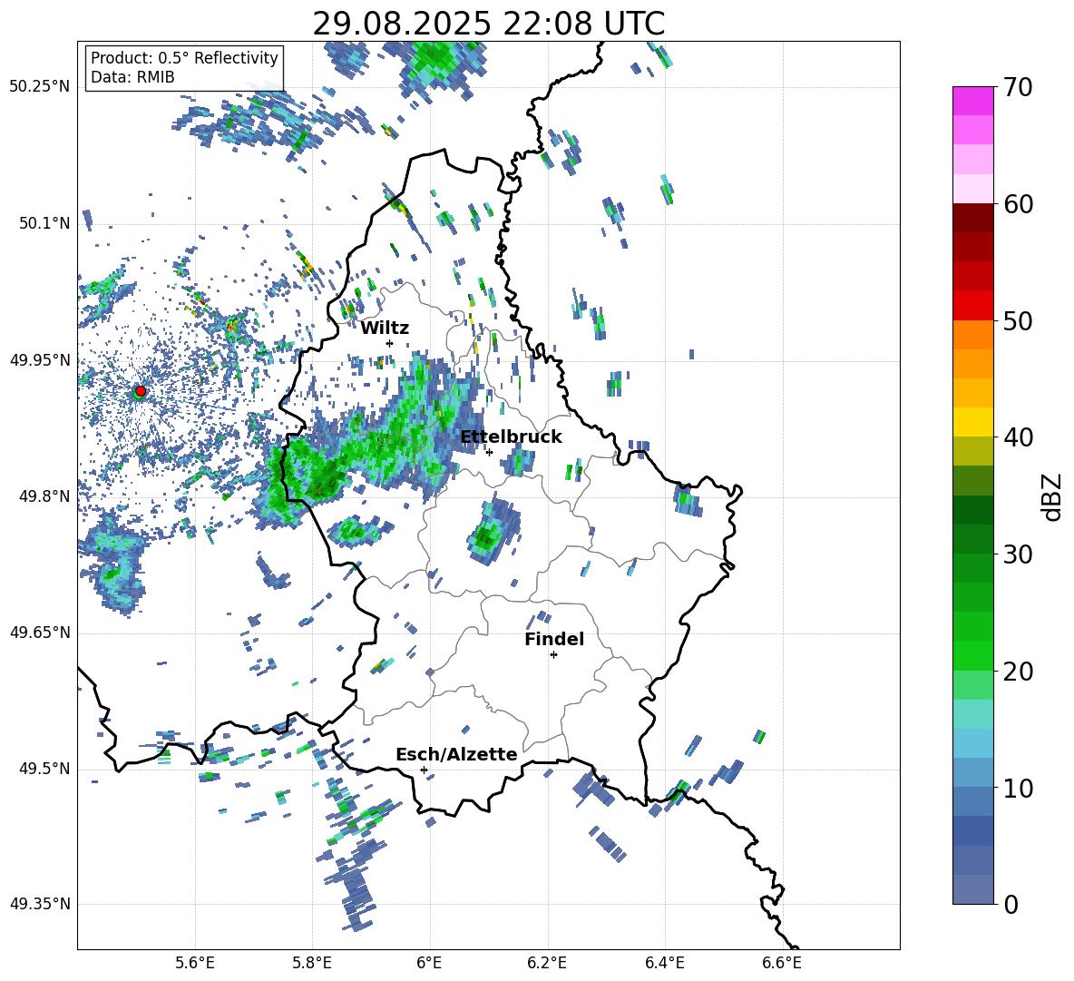Image resolution: width=1074 pixels, height=981 pixels.
Task: Click the 40 tick on colorbar
Action: [1017, 437]
